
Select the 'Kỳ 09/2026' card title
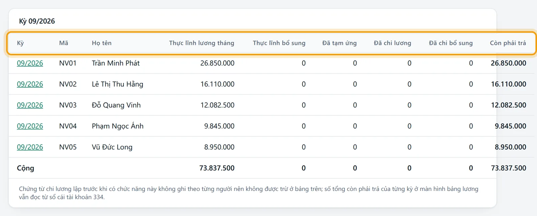(37, 21)
